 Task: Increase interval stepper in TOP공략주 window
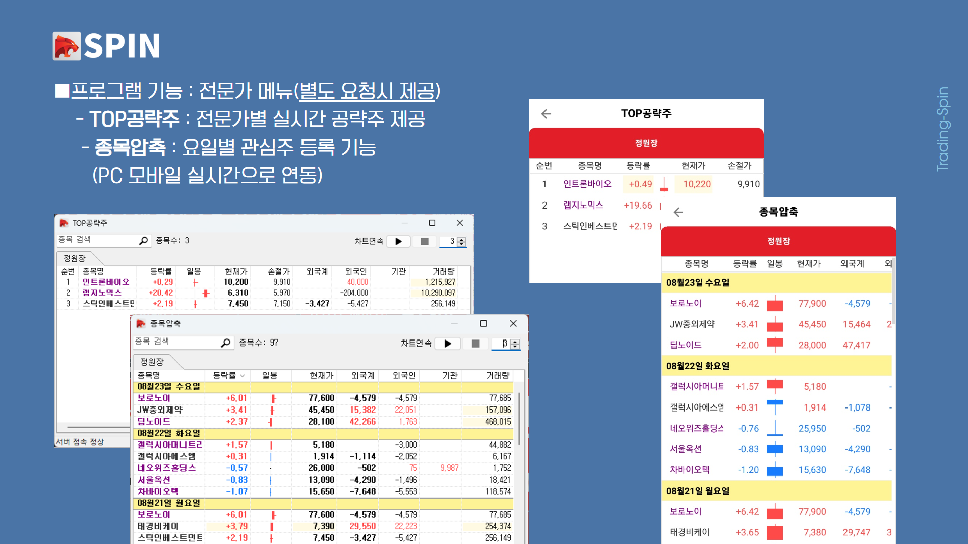(461, 239)
